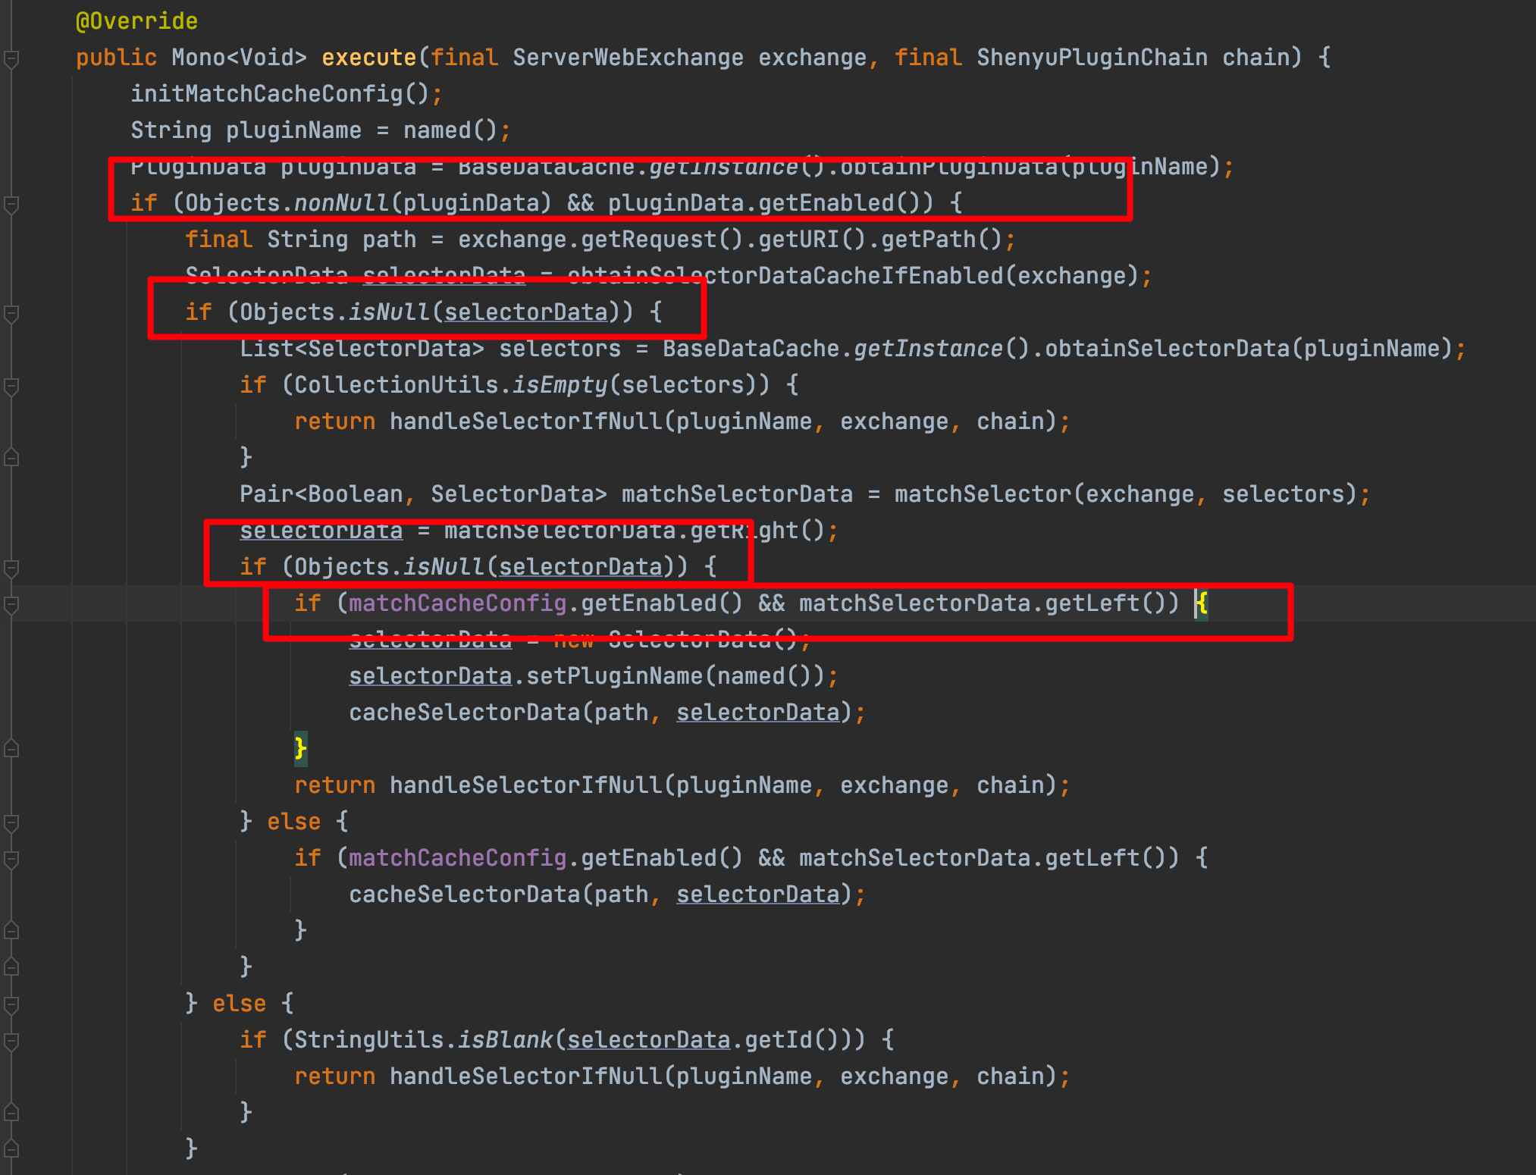Collapse the execute method fold marker
Image resolution: width=1536 pixels, height=1175 pixels.
11,58
